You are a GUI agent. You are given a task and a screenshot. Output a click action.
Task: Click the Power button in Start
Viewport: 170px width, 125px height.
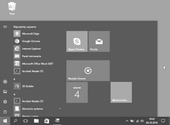point(5,112)
